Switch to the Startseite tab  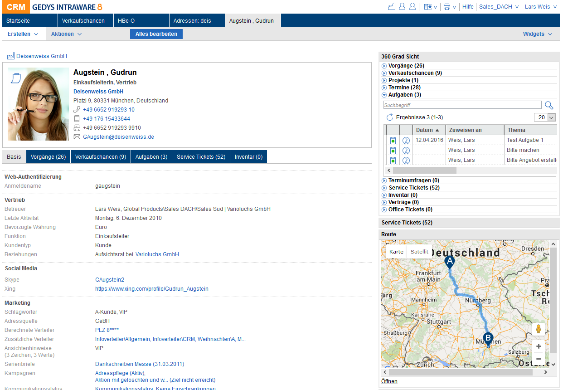[30, 20]
